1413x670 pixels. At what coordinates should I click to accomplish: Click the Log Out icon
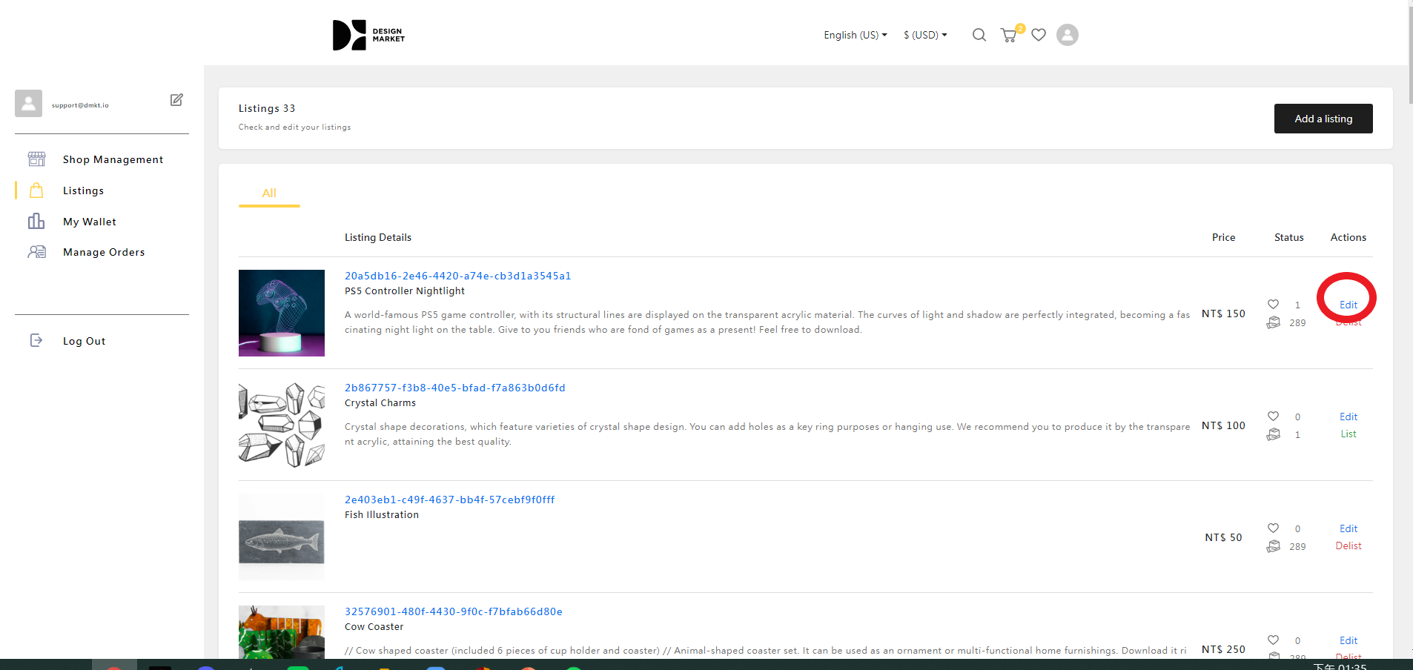(36, 341)
